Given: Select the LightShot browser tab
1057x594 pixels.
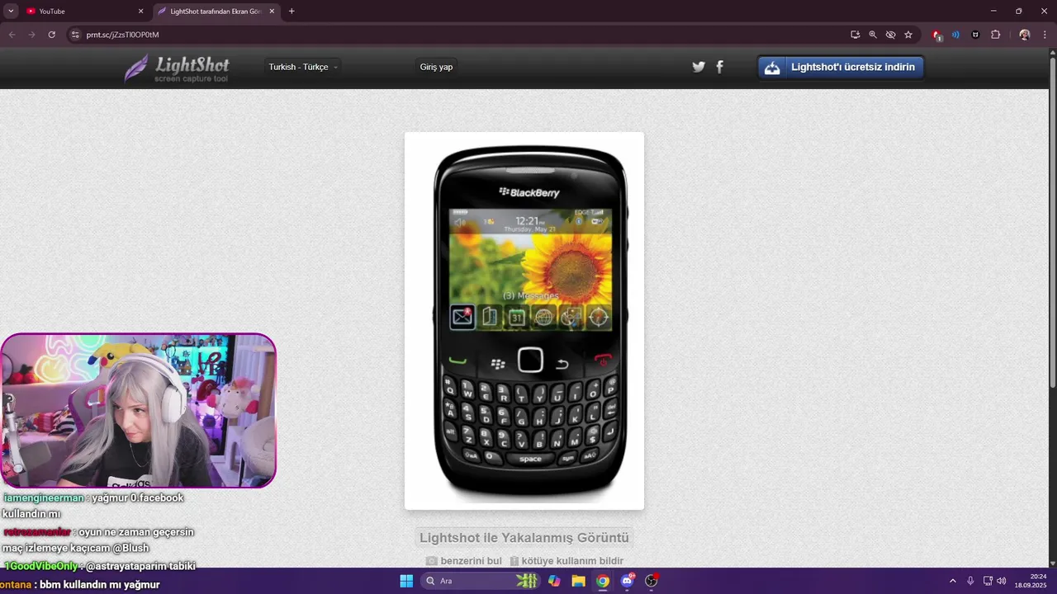Looking at the screenshot, I should (x=215, y=11).
